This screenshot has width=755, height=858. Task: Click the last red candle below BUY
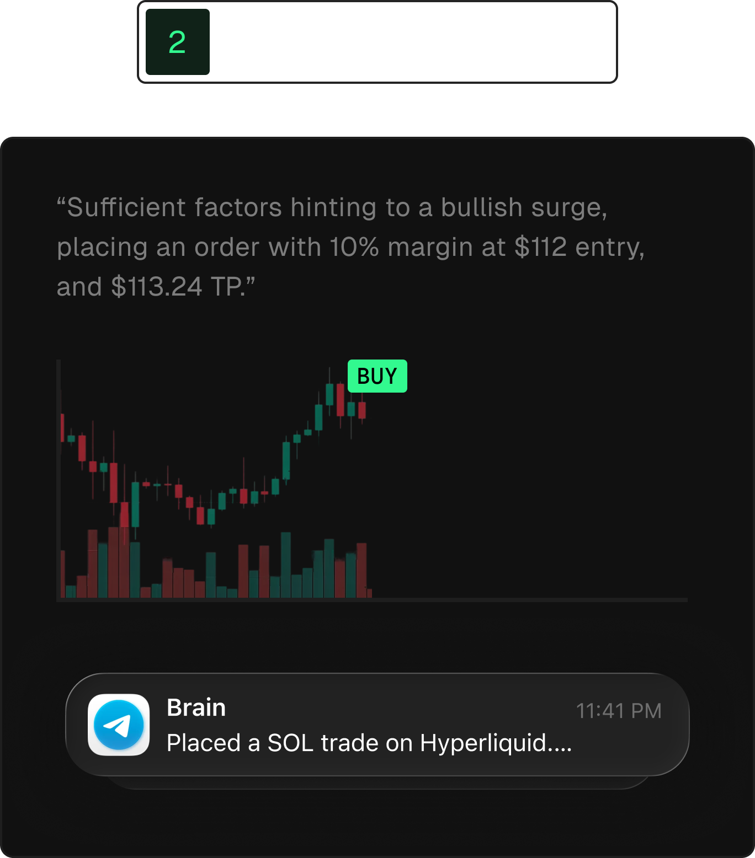tap(362, 410)
